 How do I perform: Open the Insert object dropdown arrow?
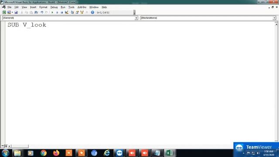coord(12,12)
